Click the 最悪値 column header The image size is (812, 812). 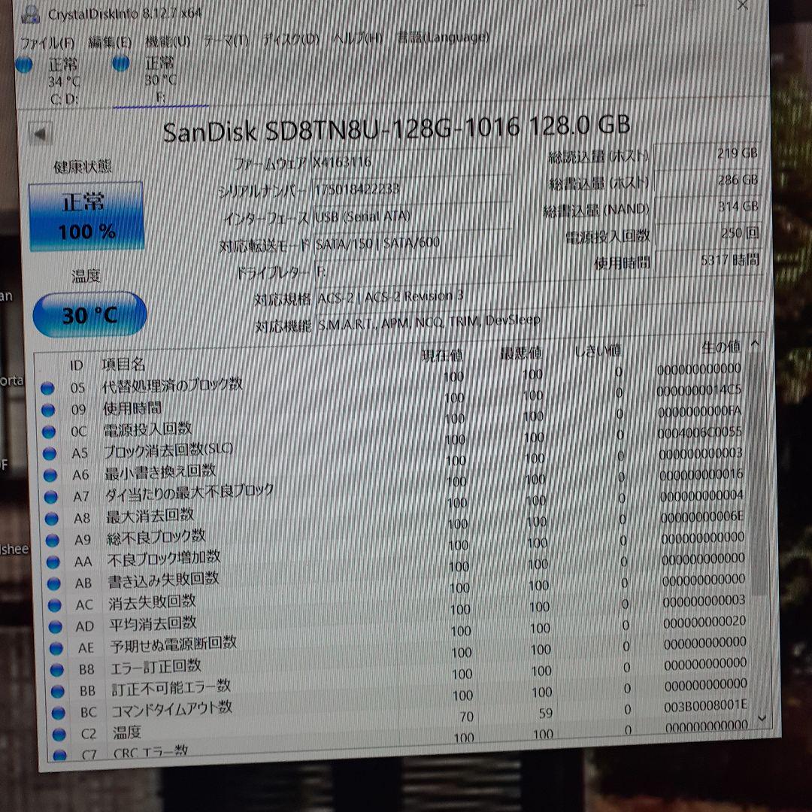520,353
